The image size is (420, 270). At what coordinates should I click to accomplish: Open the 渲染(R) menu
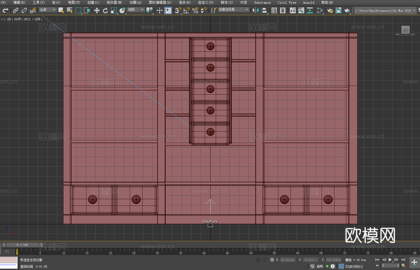185,2
